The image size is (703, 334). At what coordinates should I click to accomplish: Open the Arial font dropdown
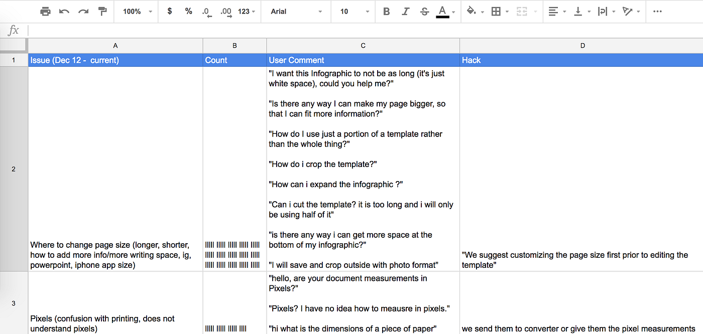296,11
